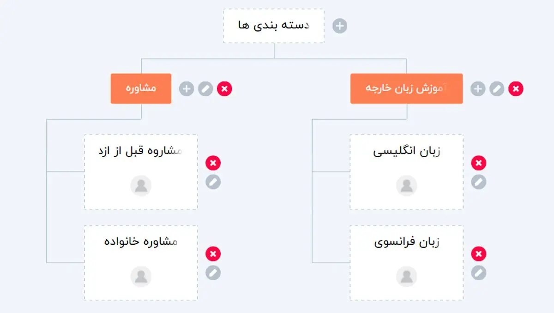The width and height of the screenshot is (554, 313).
Task: Edit the مشاوره category
Action: [x=205, y=89]
